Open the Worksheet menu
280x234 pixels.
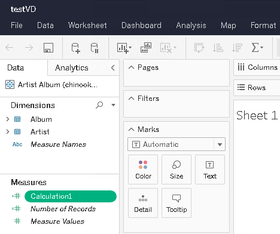(x=87, y=25)
